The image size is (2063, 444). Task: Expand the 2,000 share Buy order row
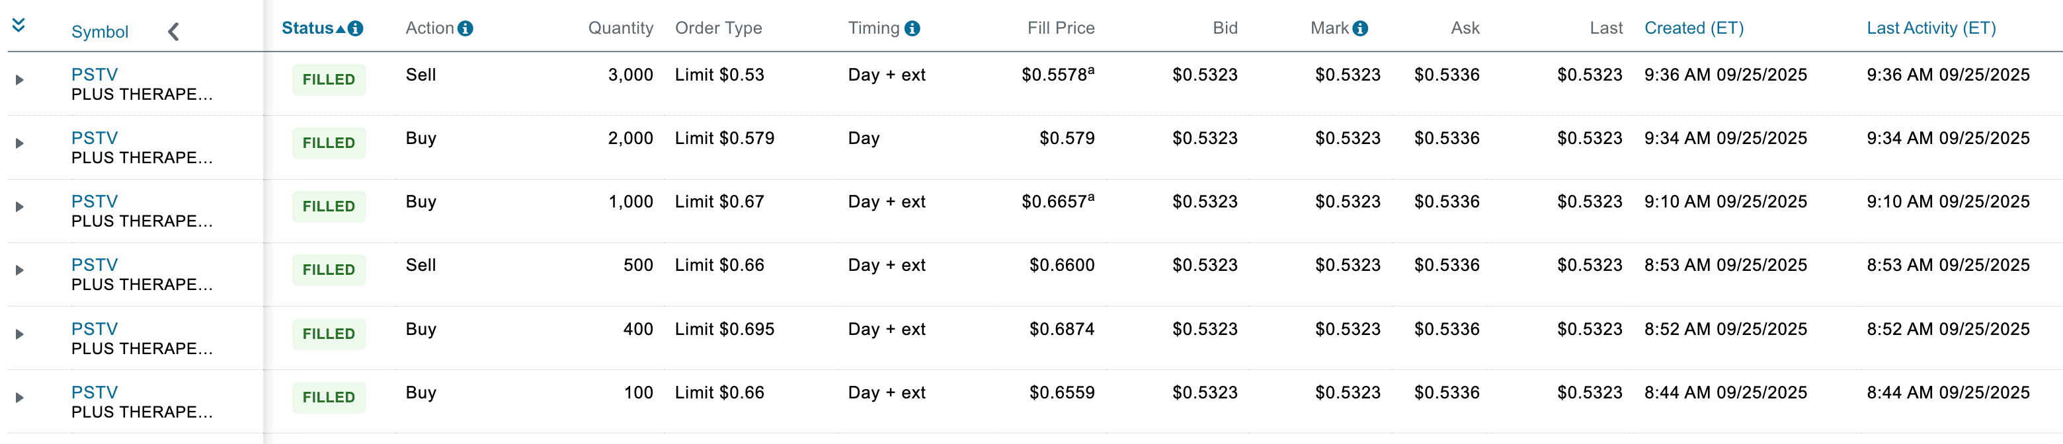[x=20, y=143]
